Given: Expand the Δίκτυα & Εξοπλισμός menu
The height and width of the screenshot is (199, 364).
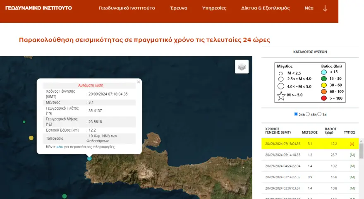Looking at the screenshot, I should point(265,8).
